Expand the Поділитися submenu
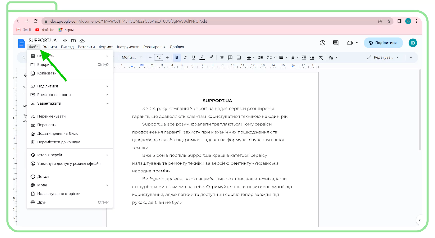435x238 pixels. click(x=70, y=86)
